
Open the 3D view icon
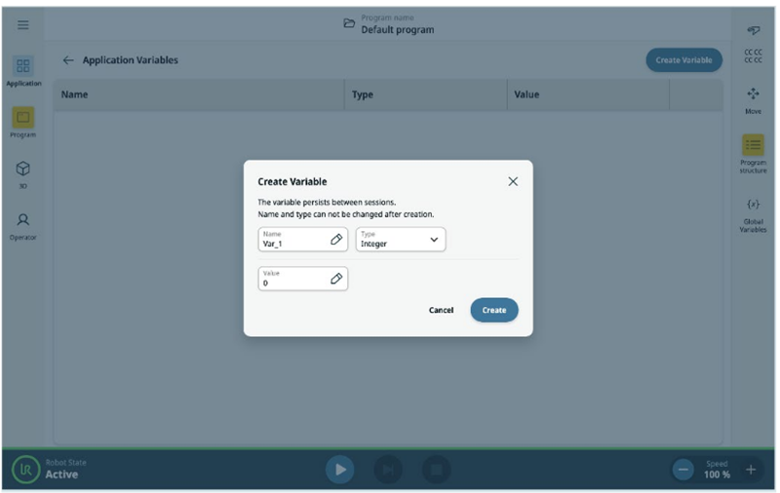coord(23,171)
